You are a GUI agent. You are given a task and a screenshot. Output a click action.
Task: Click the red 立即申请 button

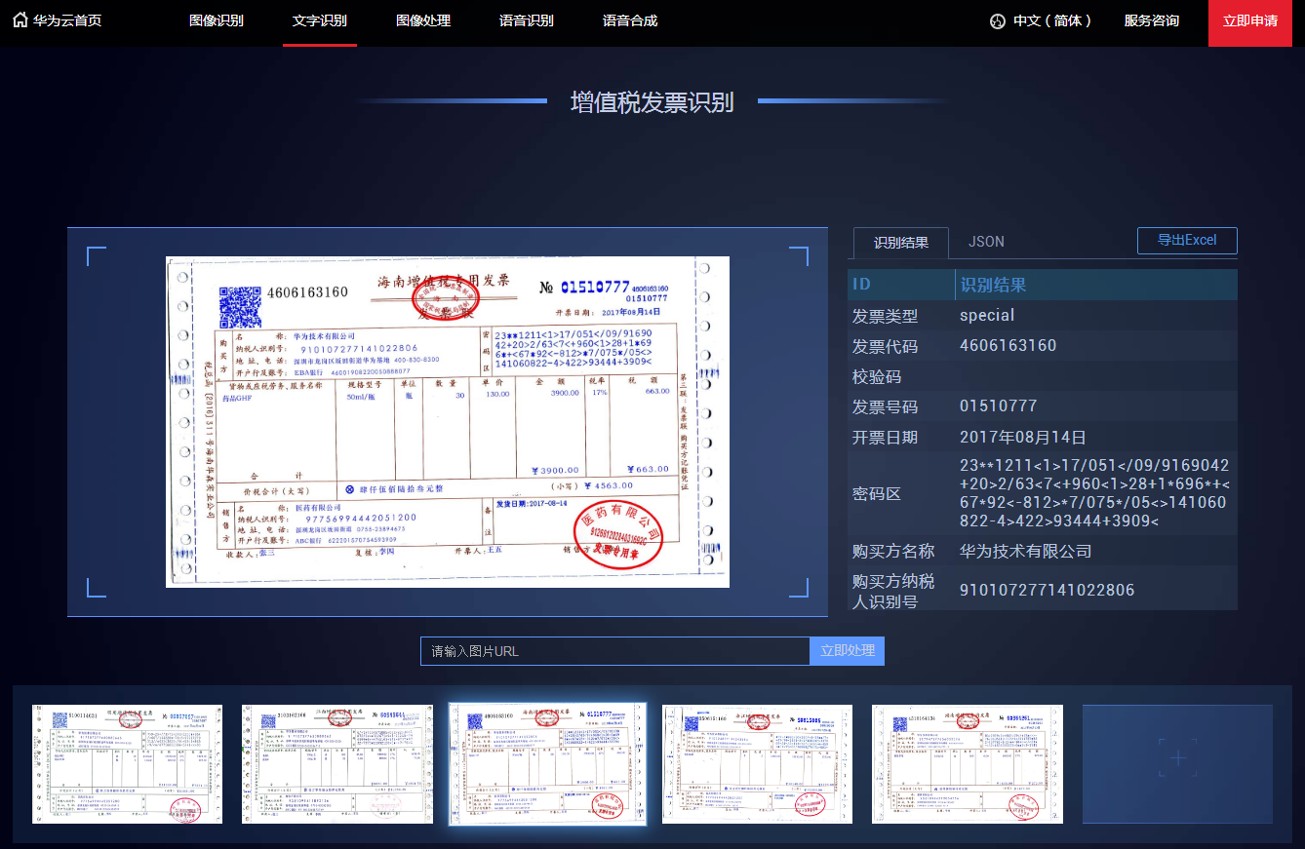point(1250,22)
